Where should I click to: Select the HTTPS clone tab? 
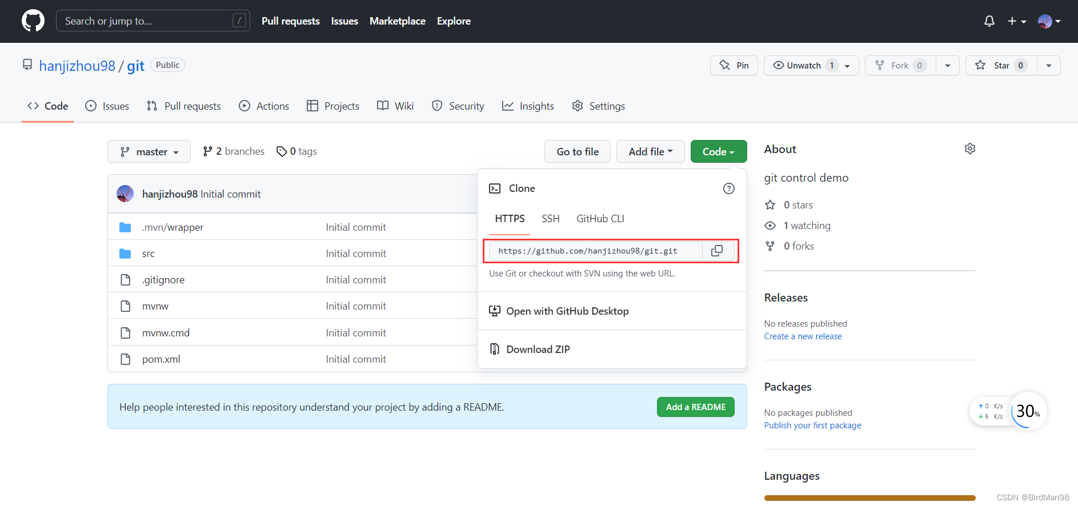[510, 219]
